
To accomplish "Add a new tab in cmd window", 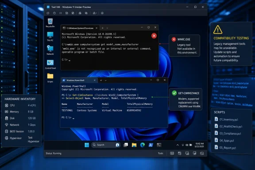I will click(102, 28).
